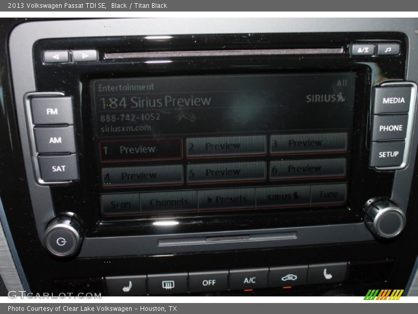Switch radio to FM band
The image size is (418, 314).
click(52, 111)
